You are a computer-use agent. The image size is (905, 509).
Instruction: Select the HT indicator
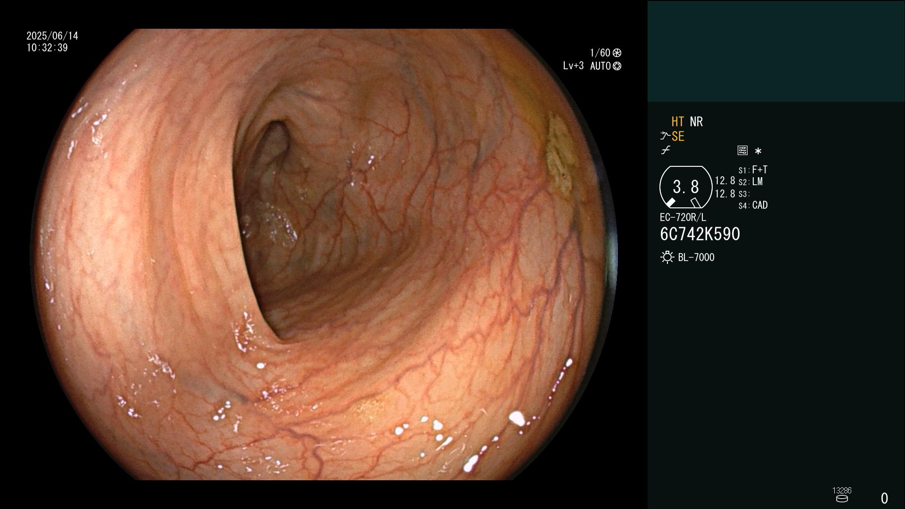point(678,122)
